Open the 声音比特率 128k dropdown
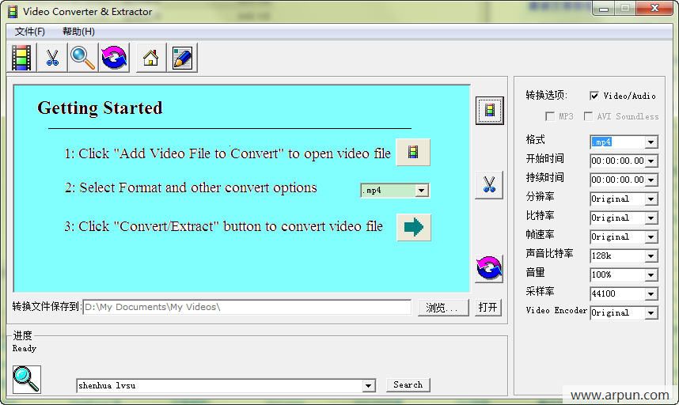 651,255
